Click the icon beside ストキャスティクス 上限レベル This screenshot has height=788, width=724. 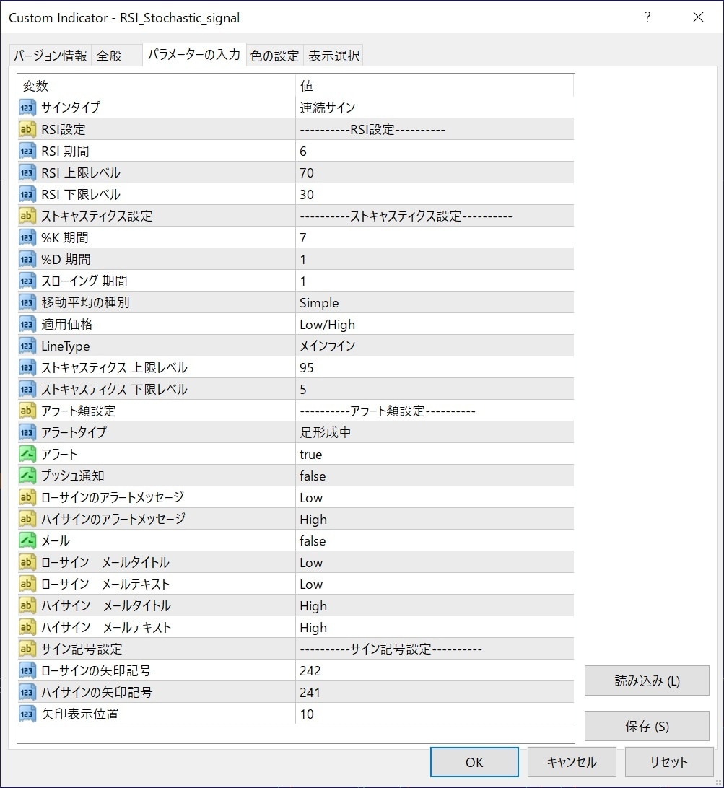27,367
